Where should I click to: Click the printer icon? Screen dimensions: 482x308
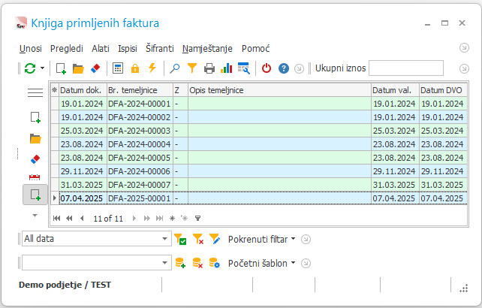[x=209, y=68]
